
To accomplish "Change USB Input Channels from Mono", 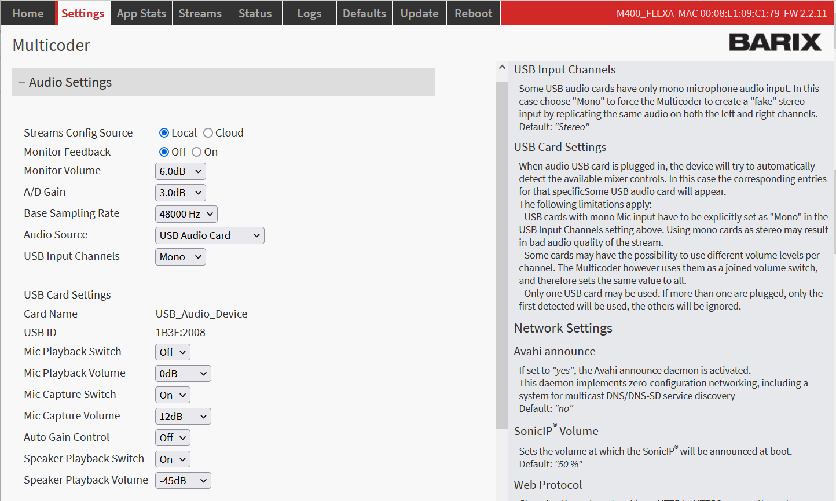I will tap(180, 257).
